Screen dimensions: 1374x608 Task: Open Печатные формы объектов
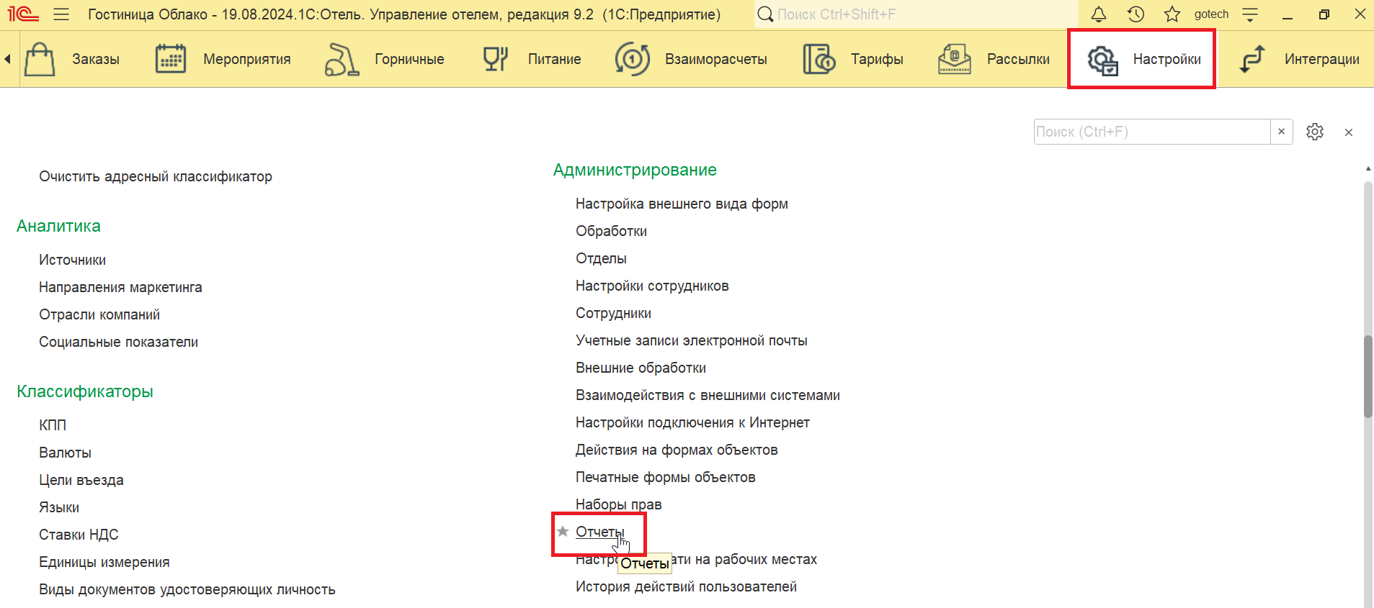666,477
